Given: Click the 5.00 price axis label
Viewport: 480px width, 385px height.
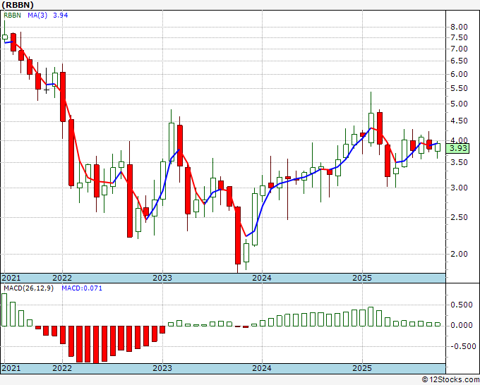Looking at the screenshot, I should (459, 104).
